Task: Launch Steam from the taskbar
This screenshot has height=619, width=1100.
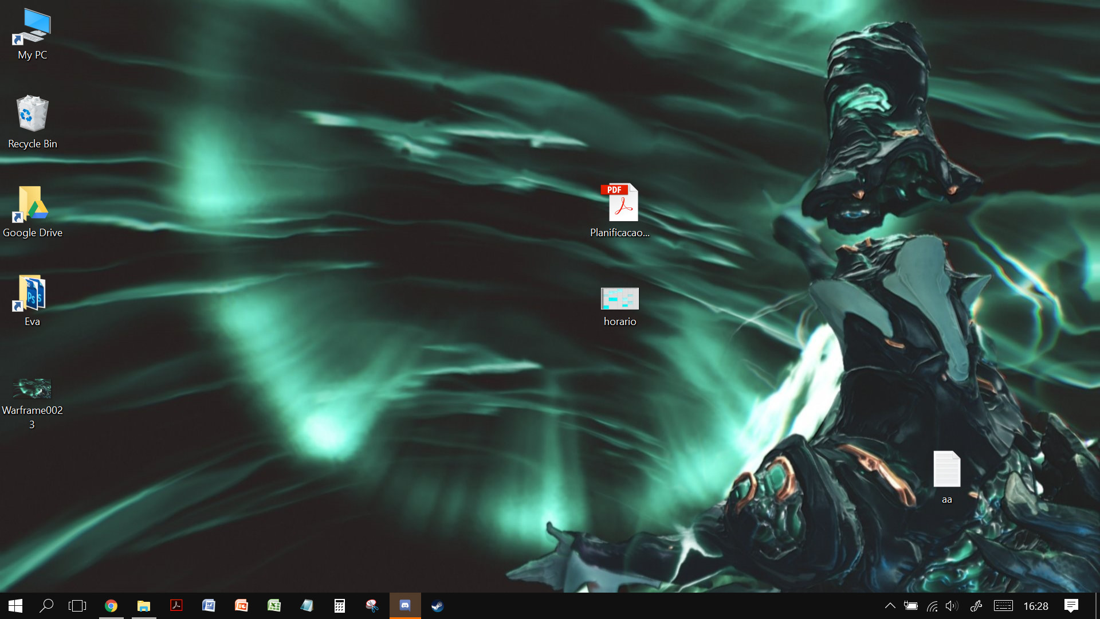Action: (438, 606)
